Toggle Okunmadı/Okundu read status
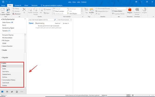This screenshot has height=97, width=155. pyautogui.click(x=103, y=9)
